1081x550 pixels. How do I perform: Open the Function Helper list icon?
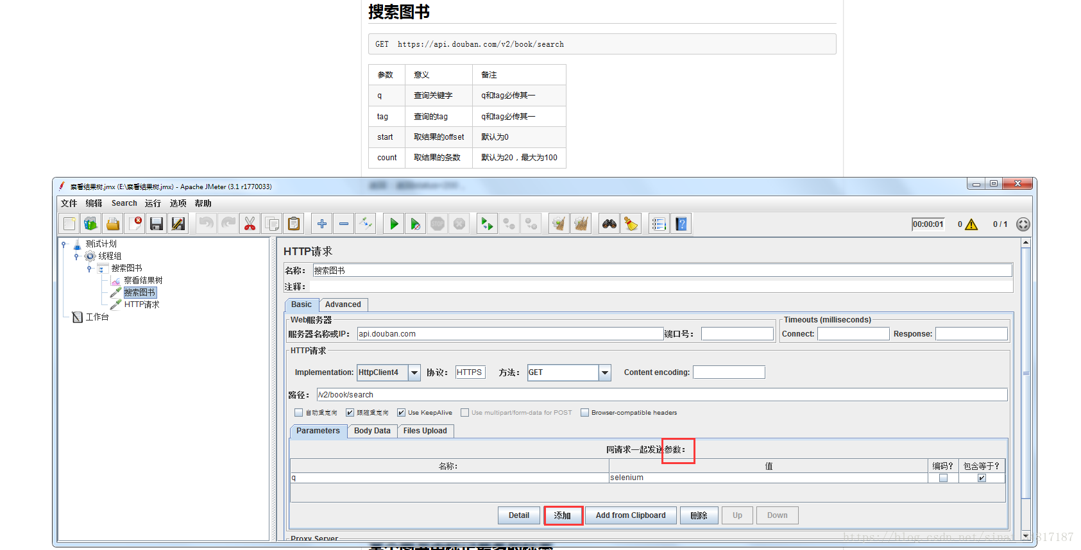click(659, 224)
